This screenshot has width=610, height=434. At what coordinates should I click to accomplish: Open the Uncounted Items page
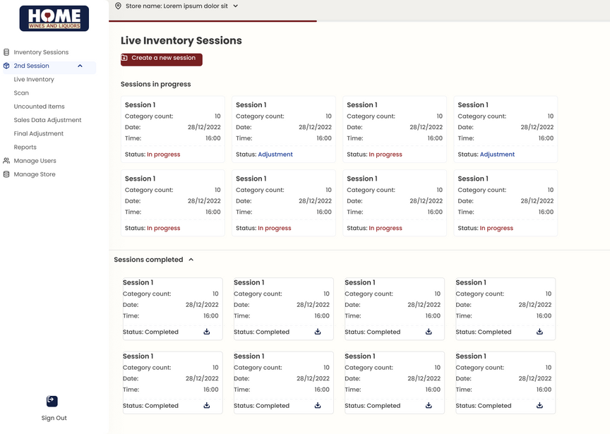click(39, 107)
